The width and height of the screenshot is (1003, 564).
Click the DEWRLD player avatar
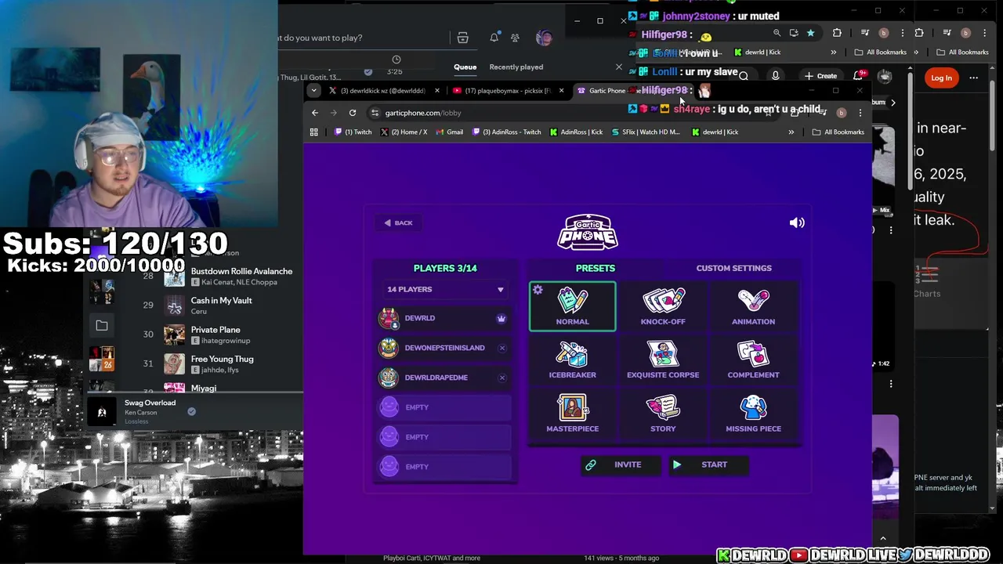pos(389,318)
